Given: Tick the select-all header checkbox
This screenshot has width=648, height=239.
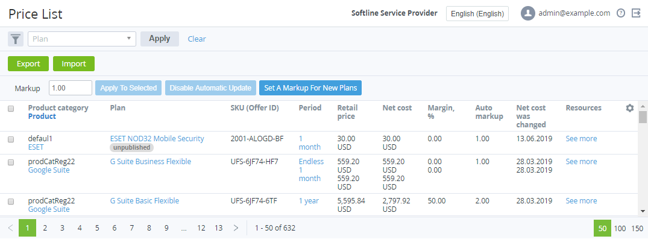Looking at the screenshot, I should 11,109.
